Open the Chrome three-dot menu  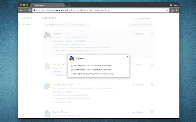tap(177, 10)
